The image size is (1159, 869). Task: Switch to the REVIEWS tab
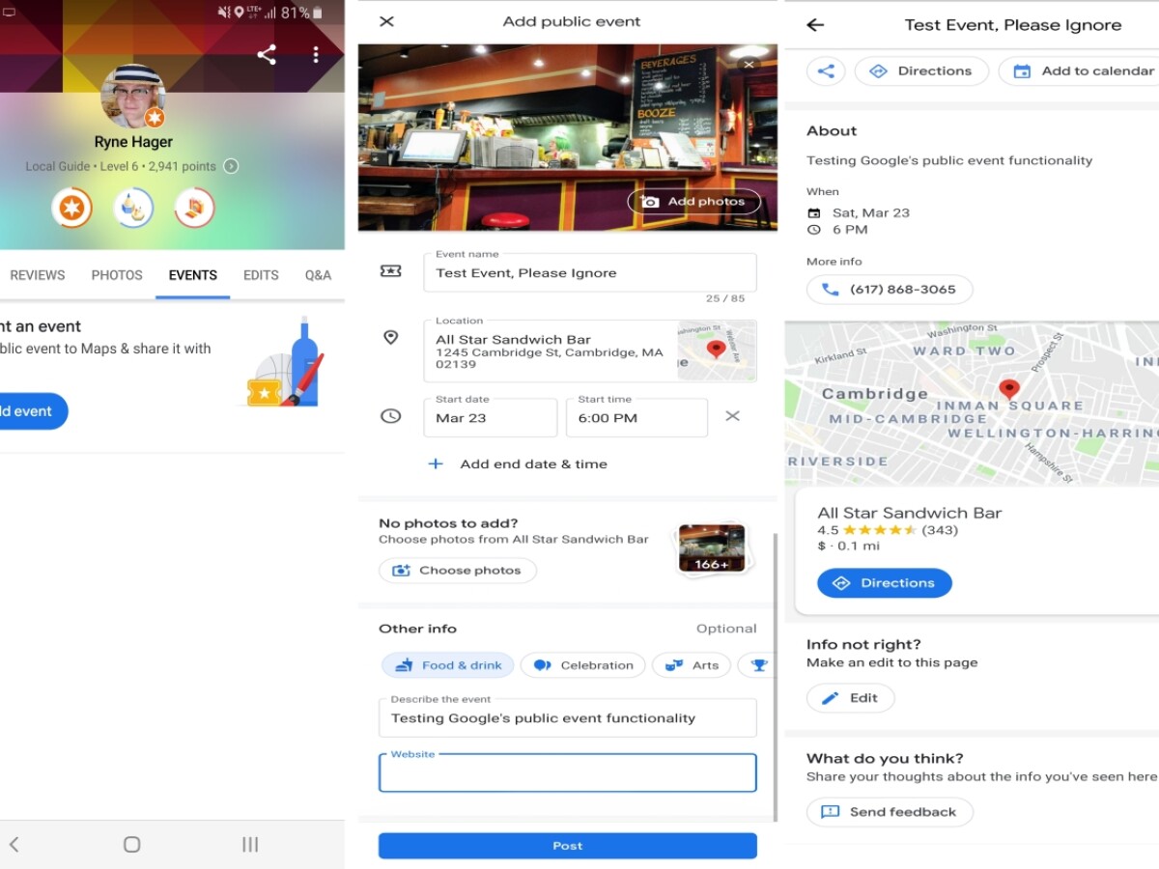pos(38,275)
